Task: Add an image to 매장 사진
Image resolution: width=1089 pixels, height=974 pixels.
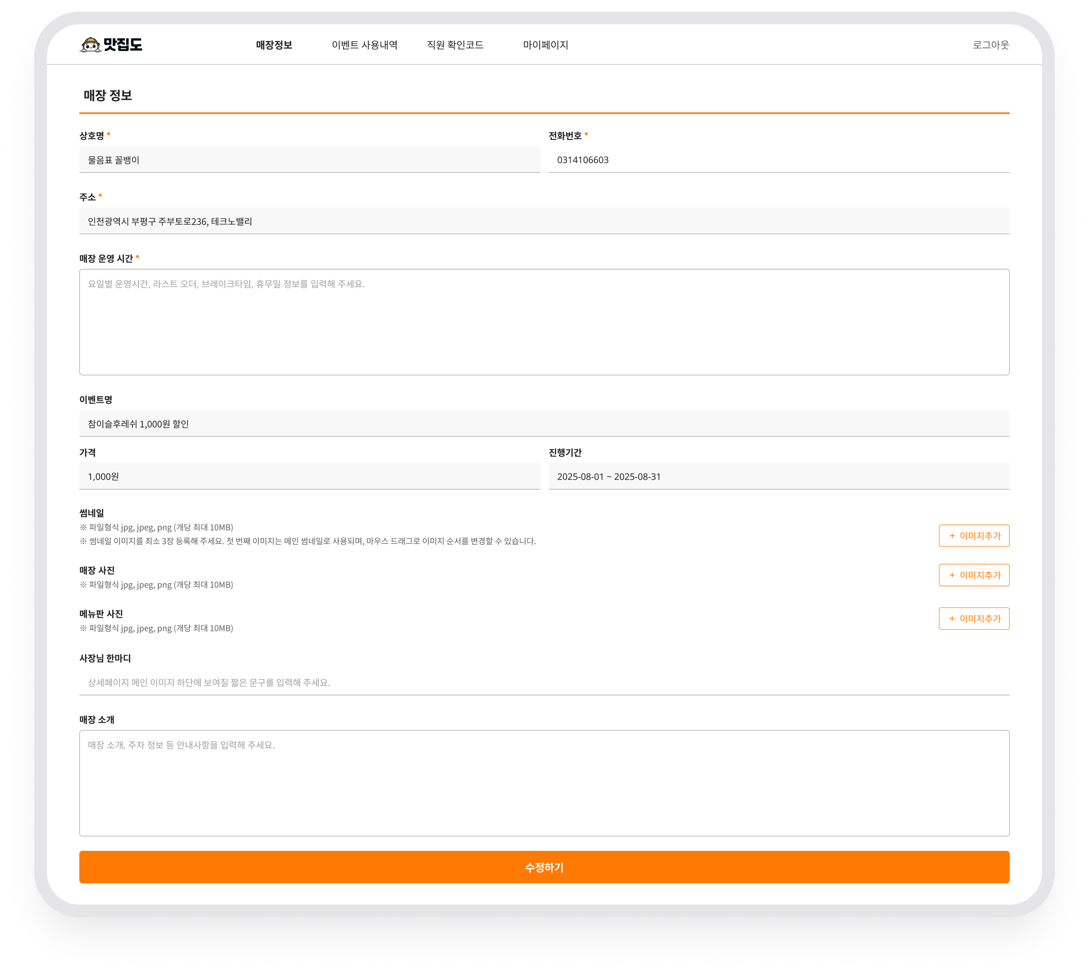Action: point(974,575)
